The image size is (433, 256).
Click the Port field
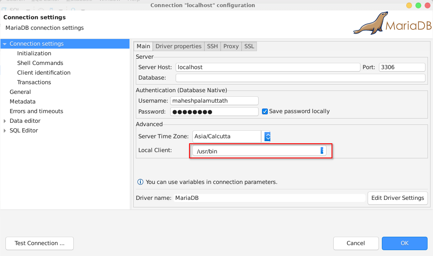pyautogui.click(x=402, y=67)
